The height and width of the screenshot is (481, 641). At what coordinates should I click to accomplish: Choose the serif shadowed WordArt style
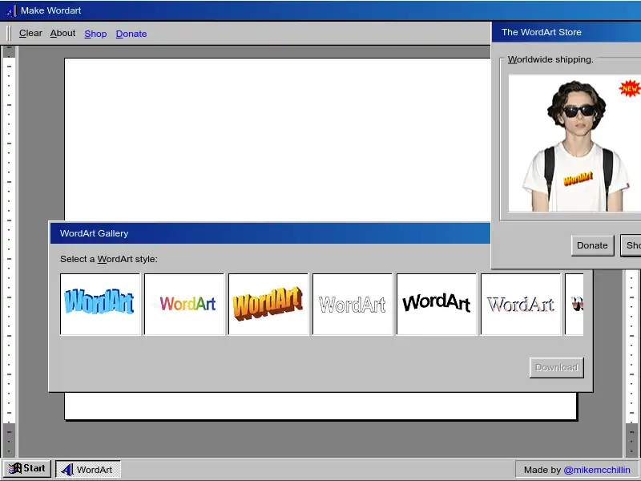click(x=521, y=304)
